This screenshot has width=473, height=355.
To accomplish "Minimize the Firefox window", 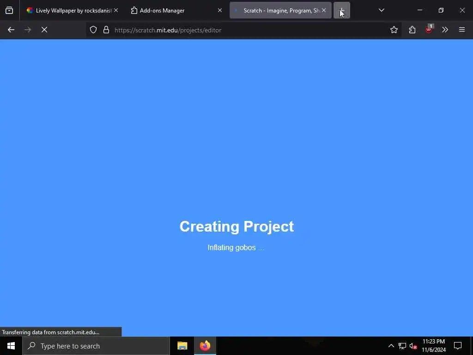I will [420, 11].
